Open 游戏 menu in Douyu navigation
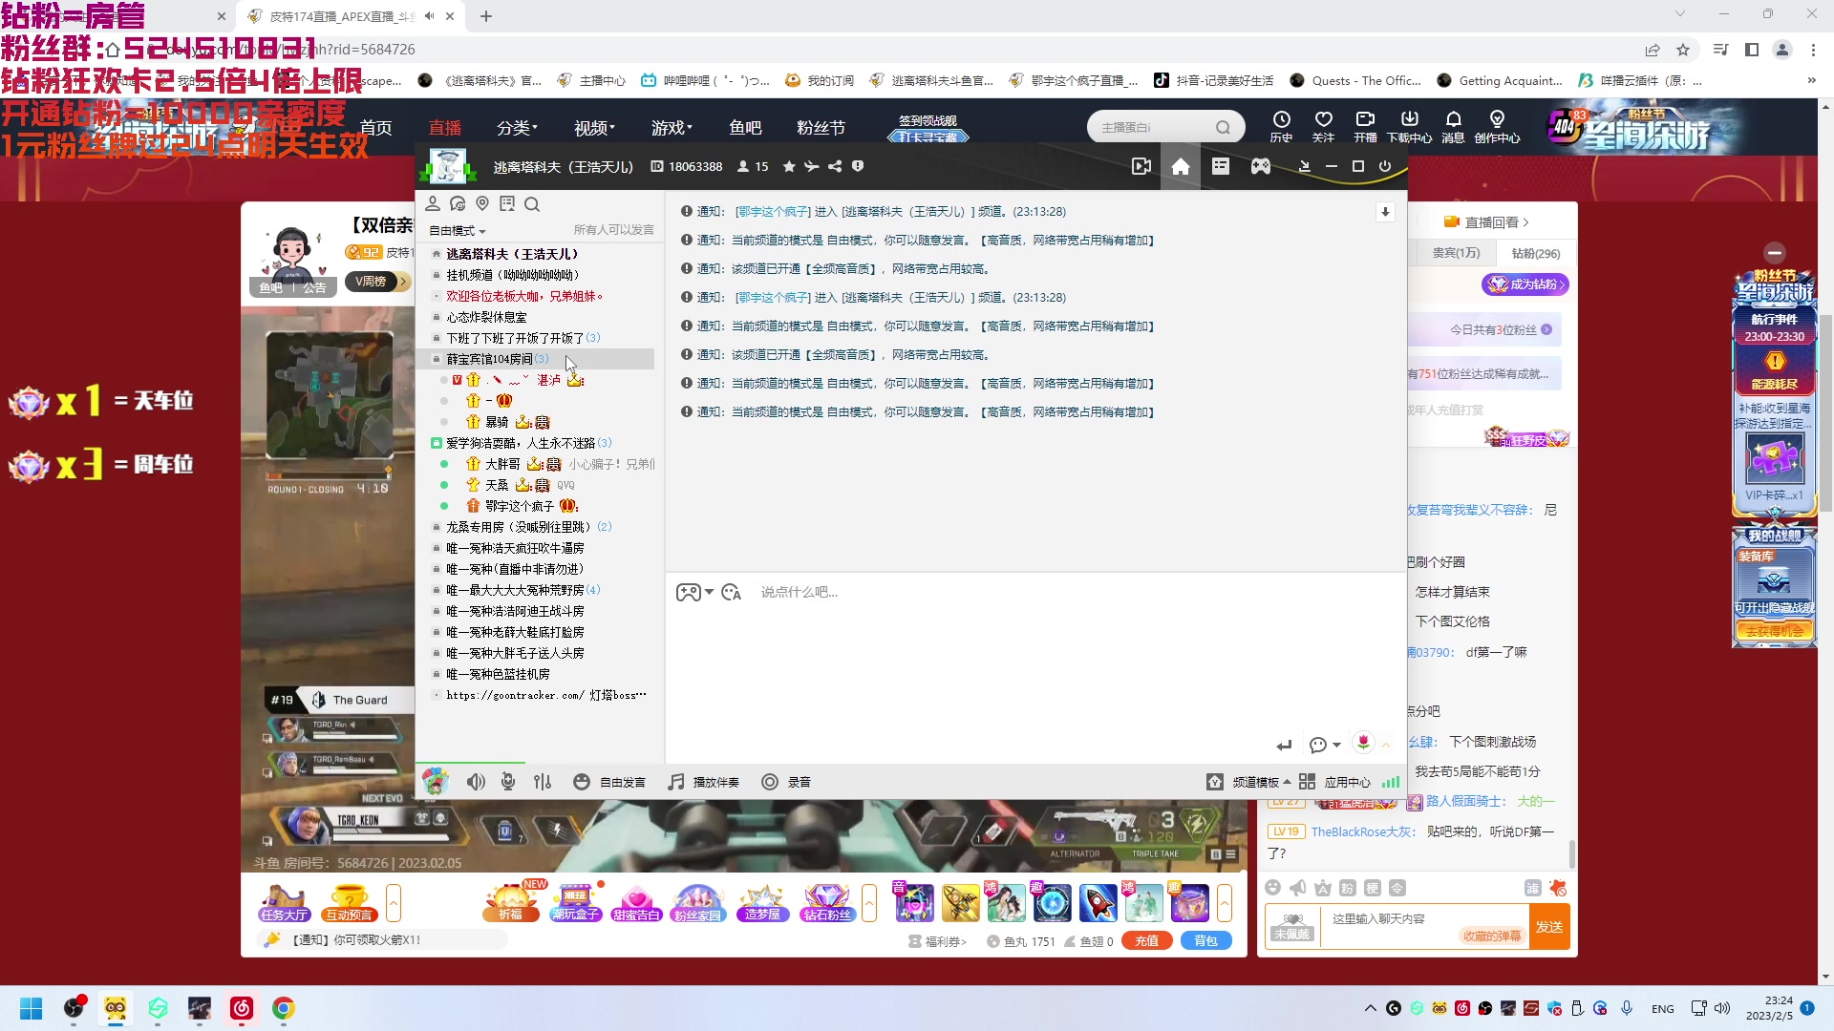 [672, 127]
